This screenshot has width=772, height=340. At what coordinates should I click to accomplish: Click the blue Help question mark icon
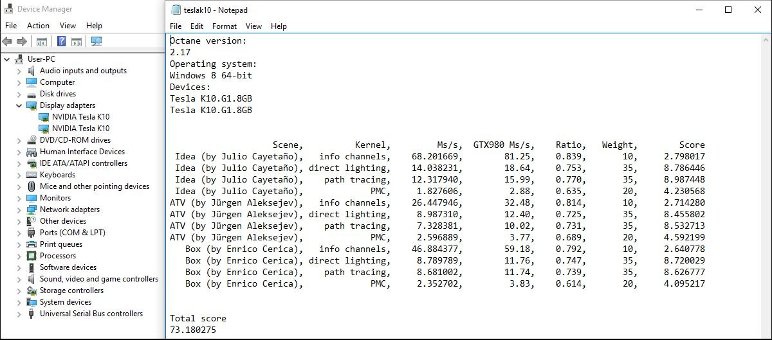[x=62, y=42]
